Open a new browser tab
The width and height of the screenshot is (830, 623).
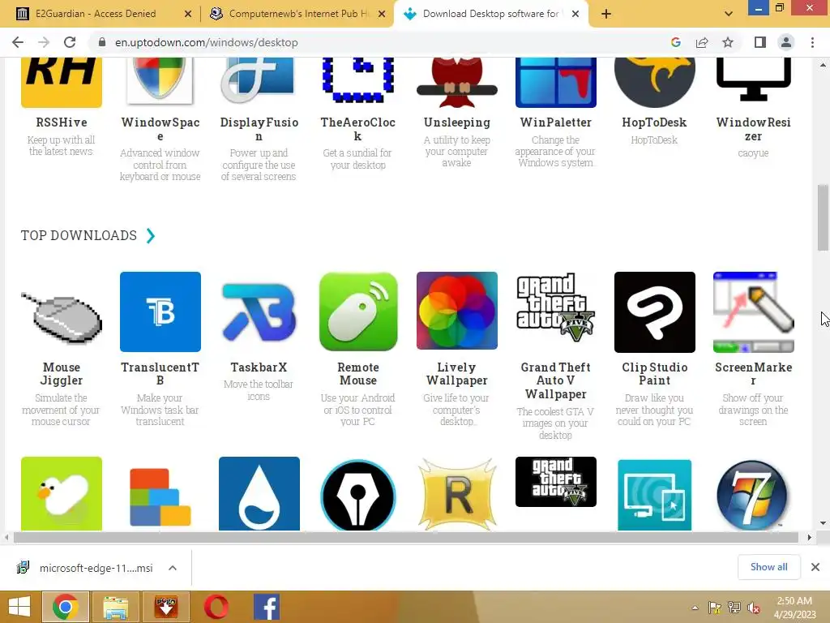[606, 14]
